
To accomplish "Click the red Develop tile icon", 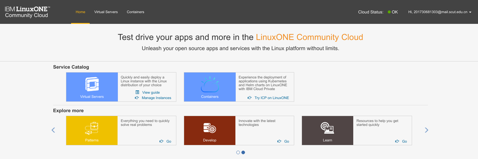I will [210, 128].
